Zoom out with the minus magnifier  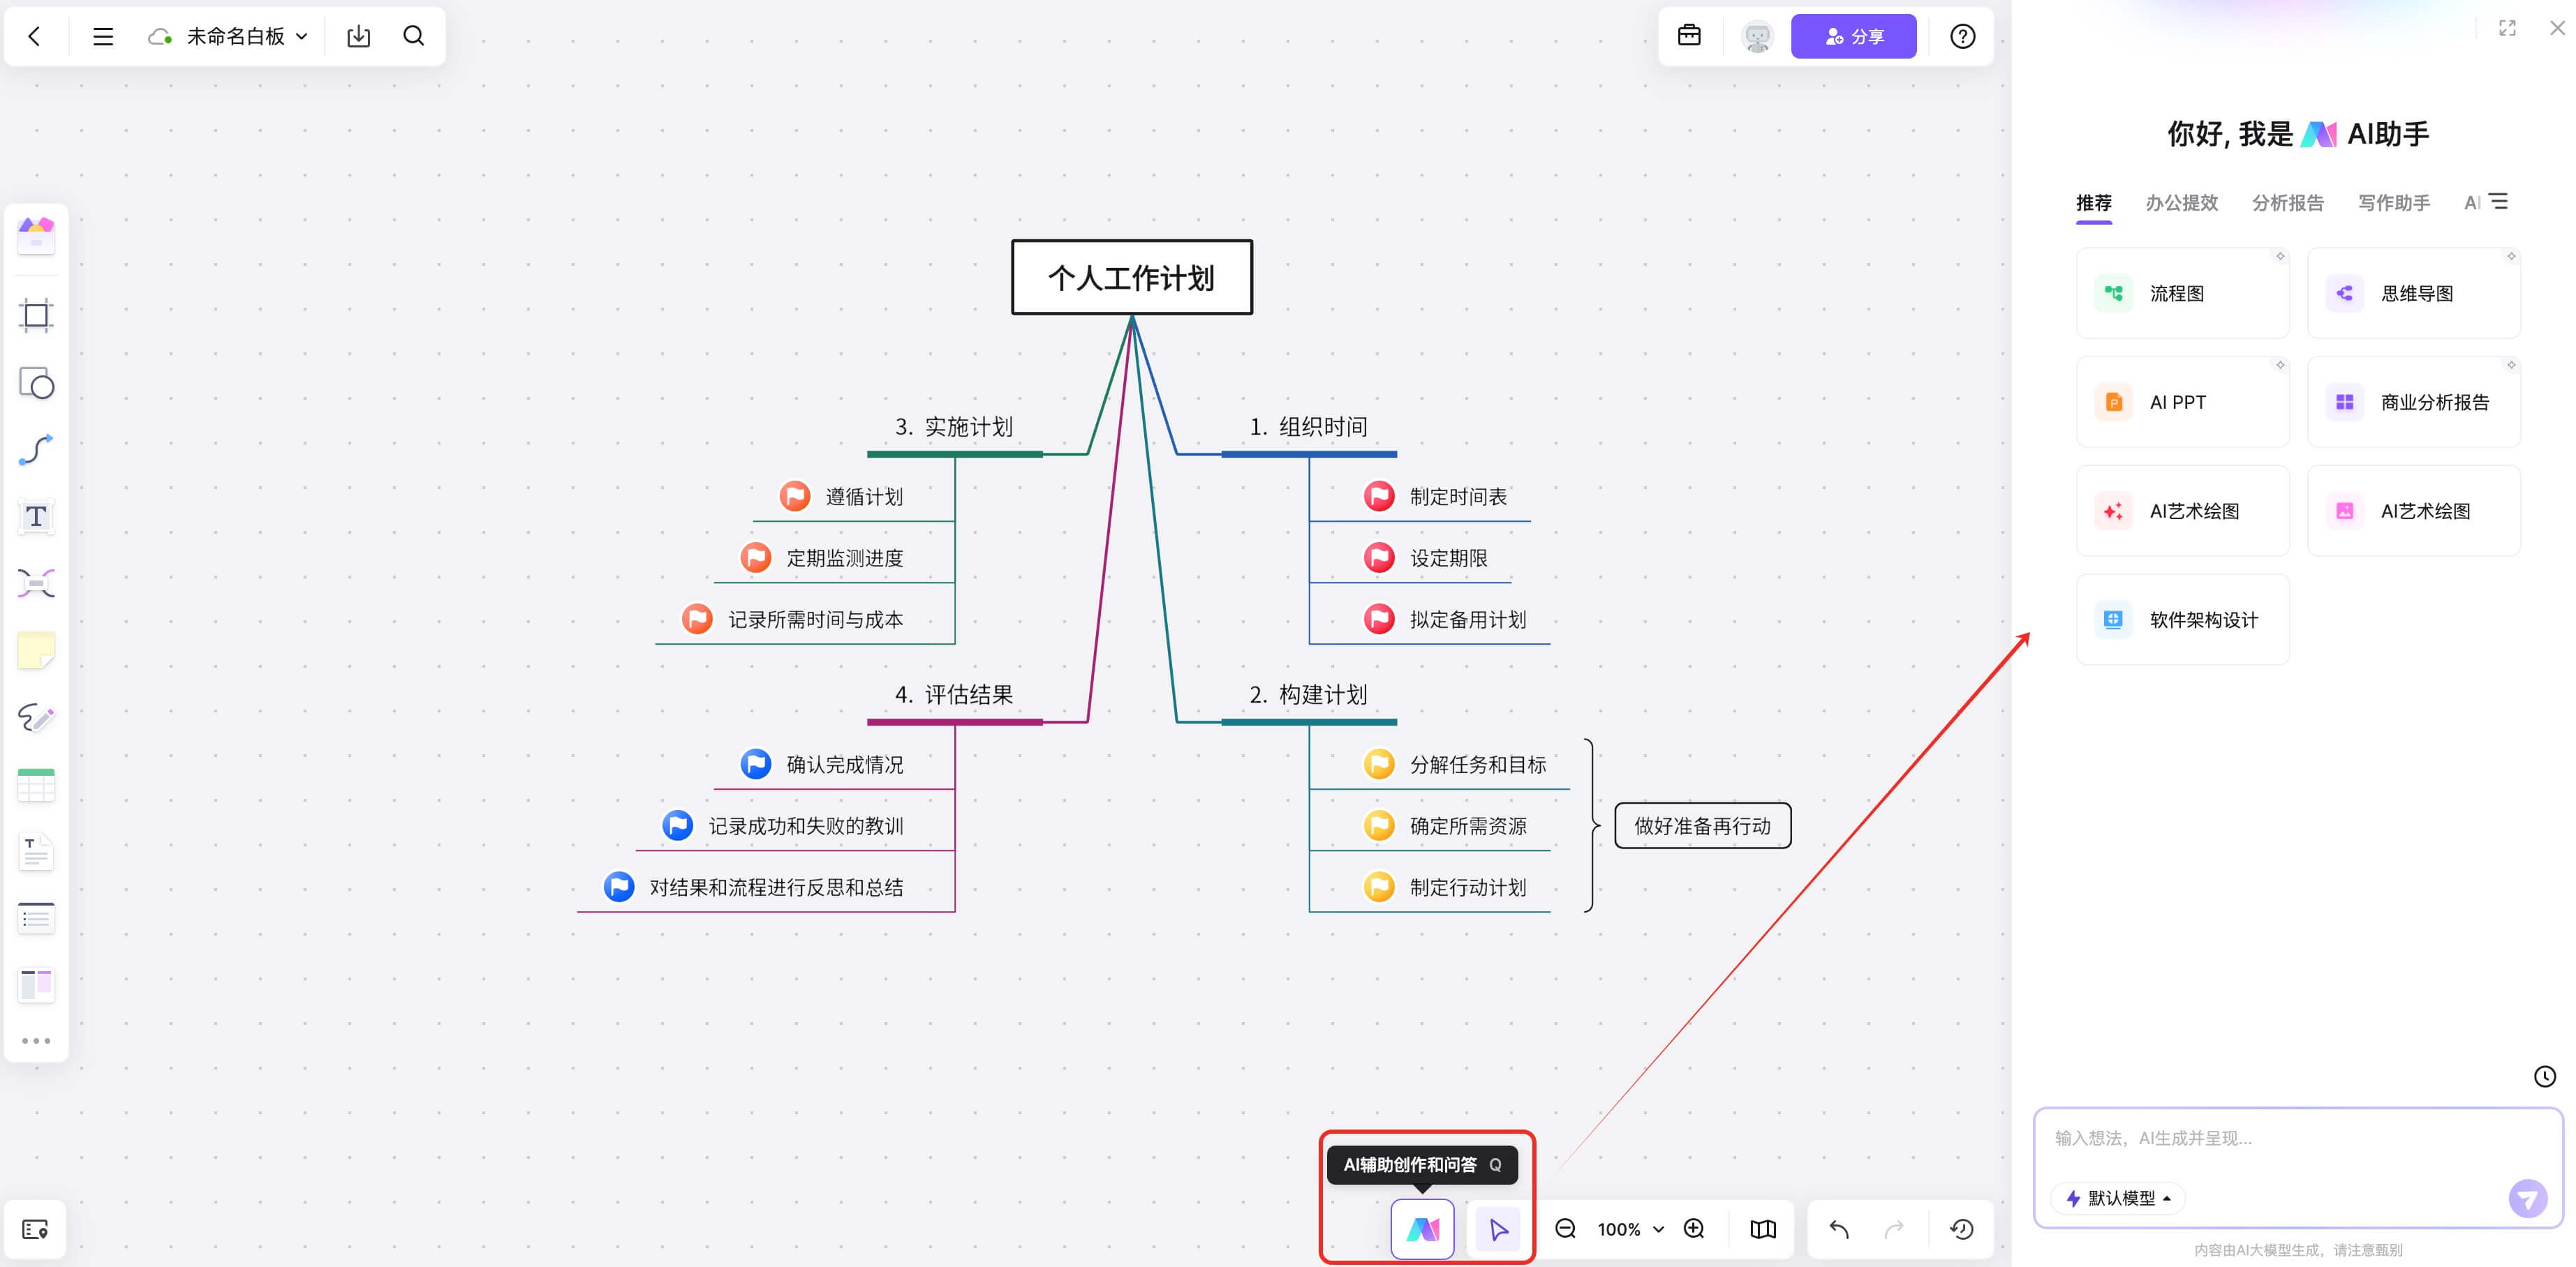click(1565, 1229)
